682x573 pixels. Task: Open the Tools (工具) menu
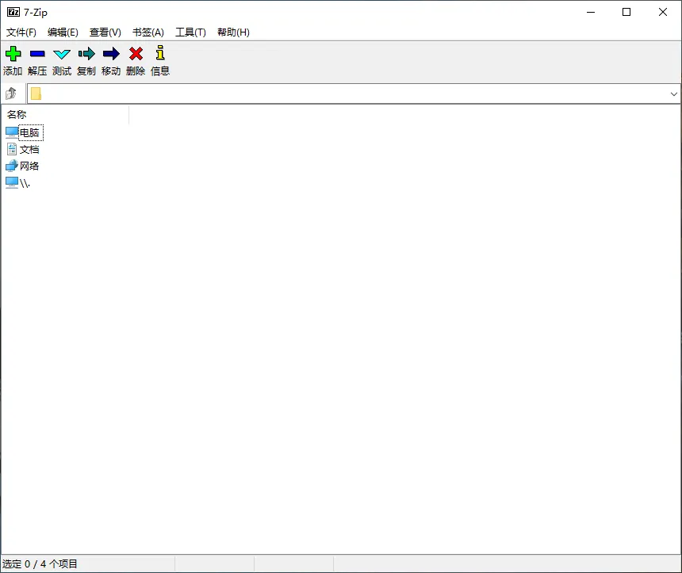(190, 32)
